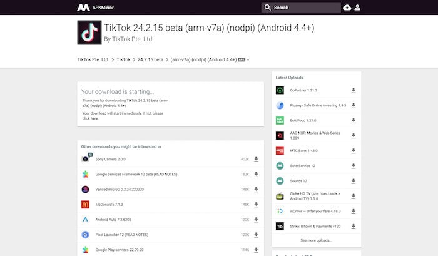Download SoterService 12 via arrow icon
438x256 pixels.
(354, 166)
